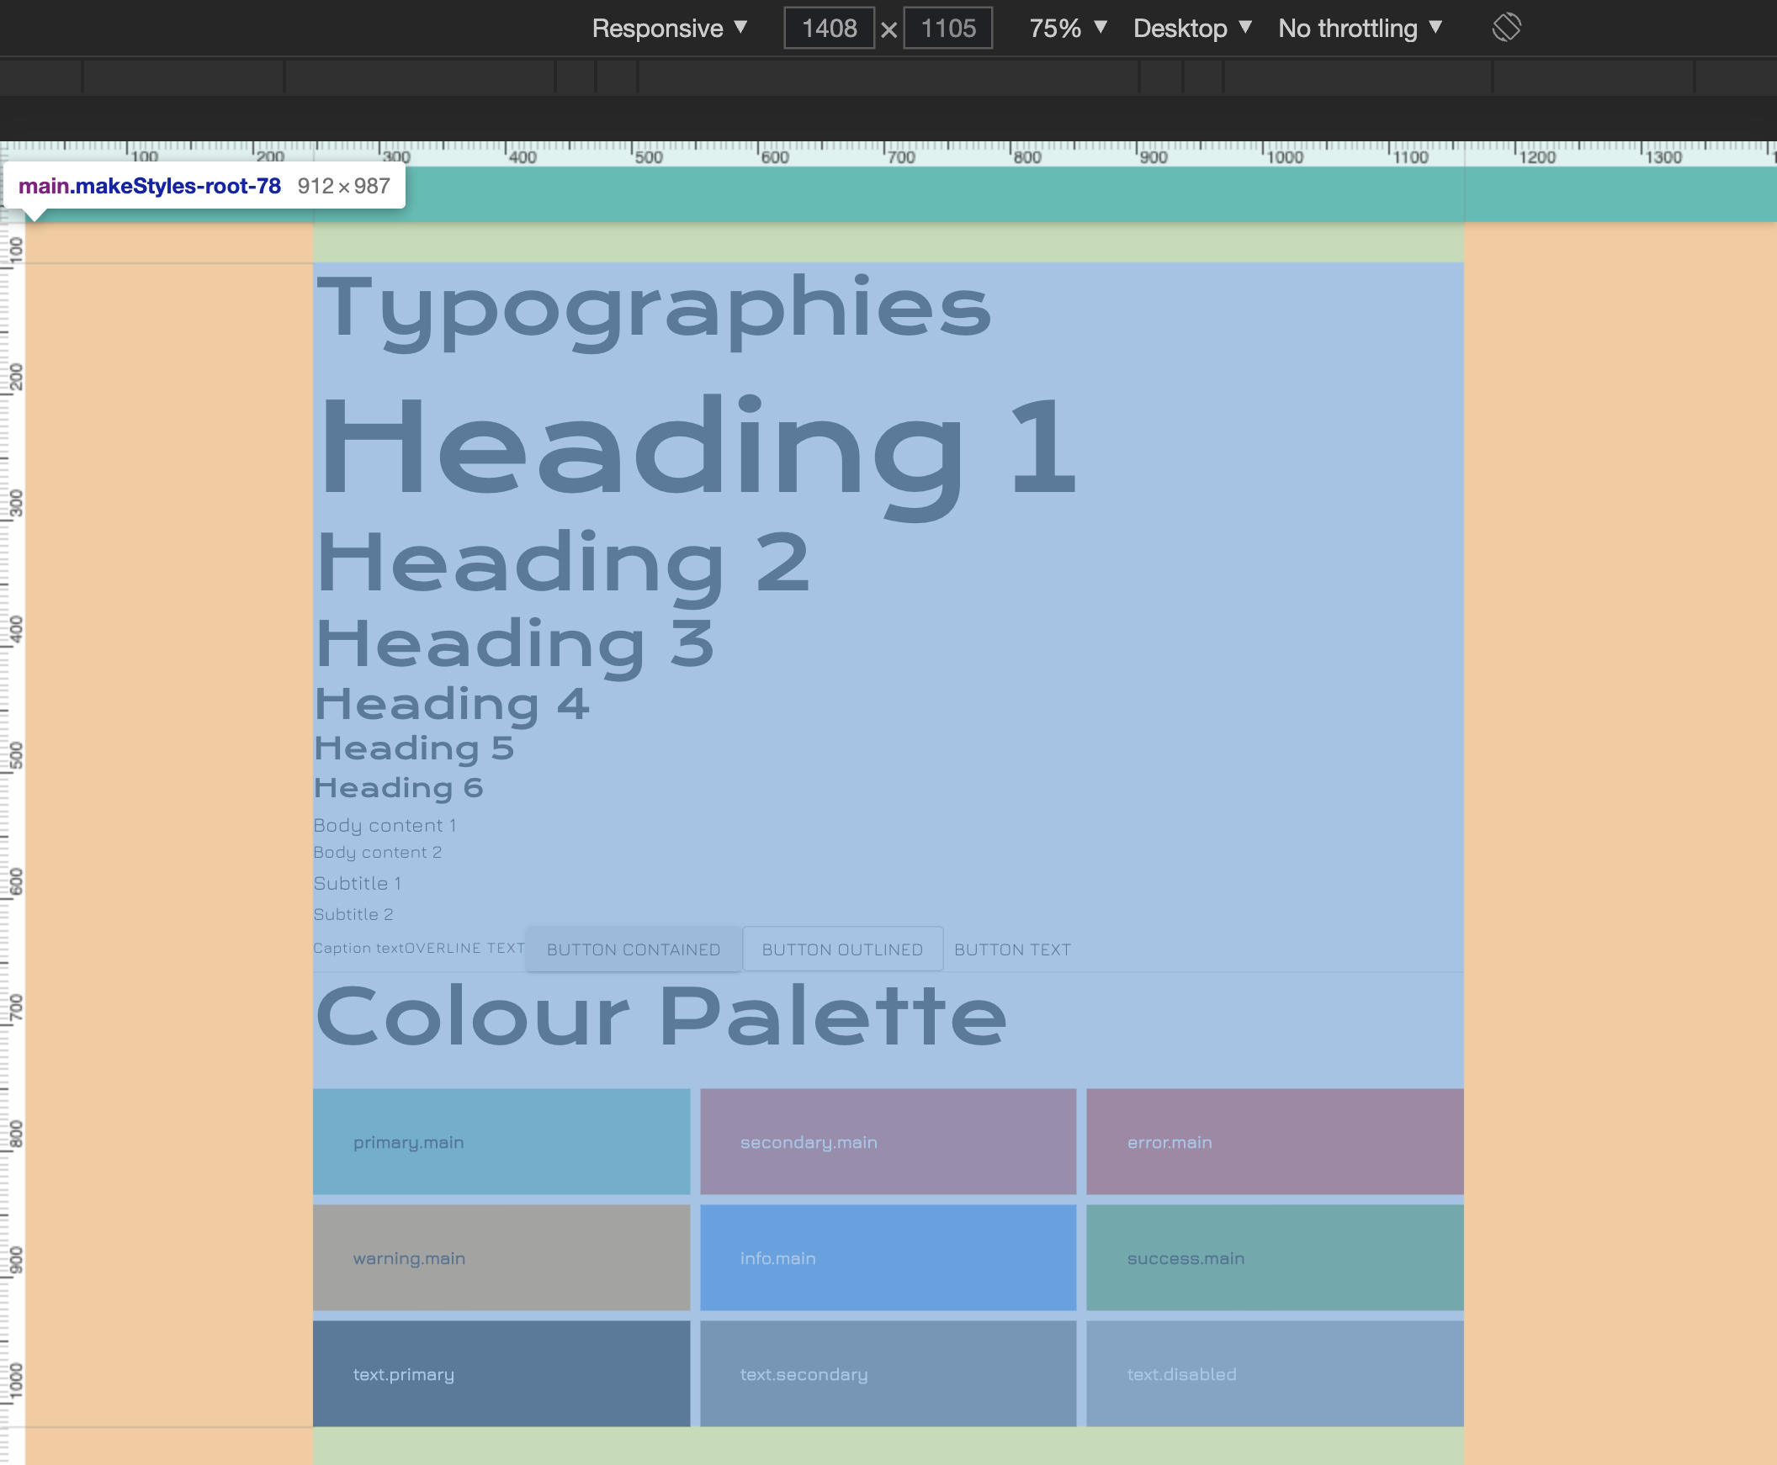The image size is (1777, 1465).
Task: Click the OVERLINE TEXT label
Action: pyautogui.click(x=465, y=948)
